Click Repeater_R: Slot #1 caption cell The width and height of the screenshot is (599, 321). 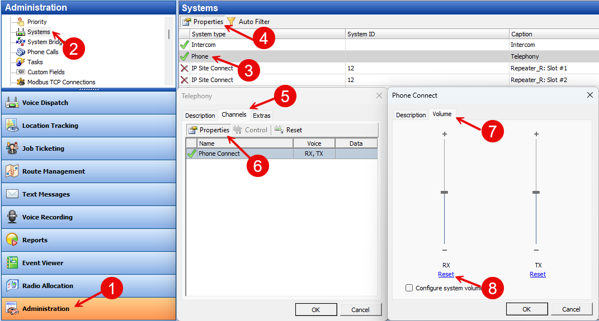554,68
